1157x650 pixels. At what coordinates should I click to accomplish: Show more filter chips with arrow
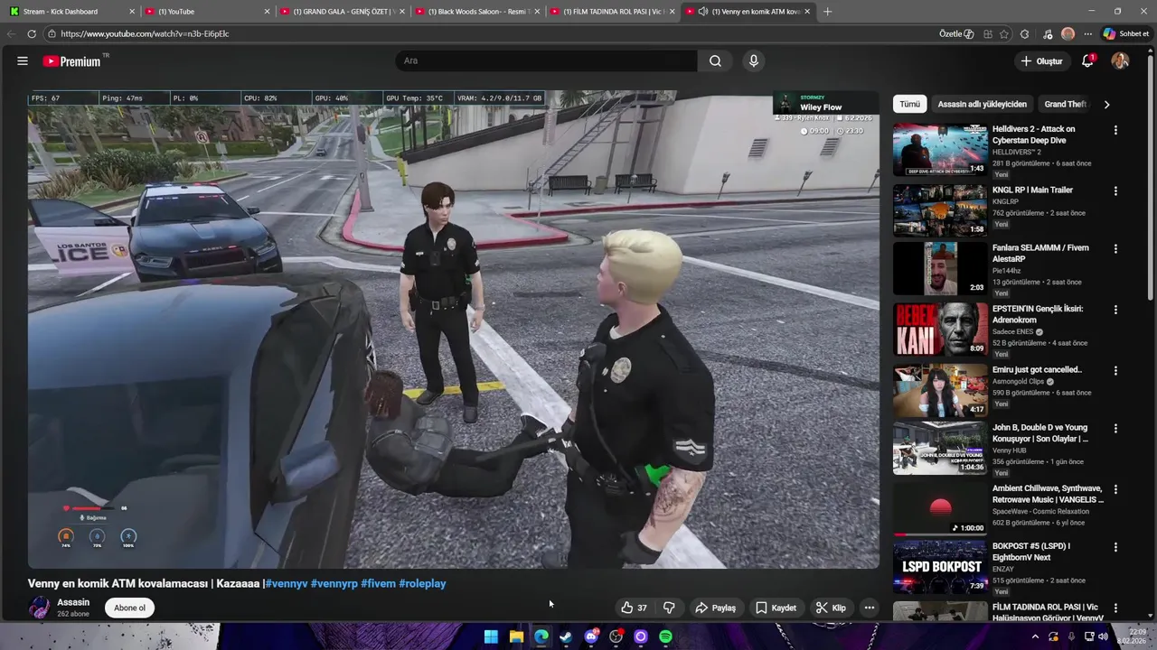point(1106,104)
